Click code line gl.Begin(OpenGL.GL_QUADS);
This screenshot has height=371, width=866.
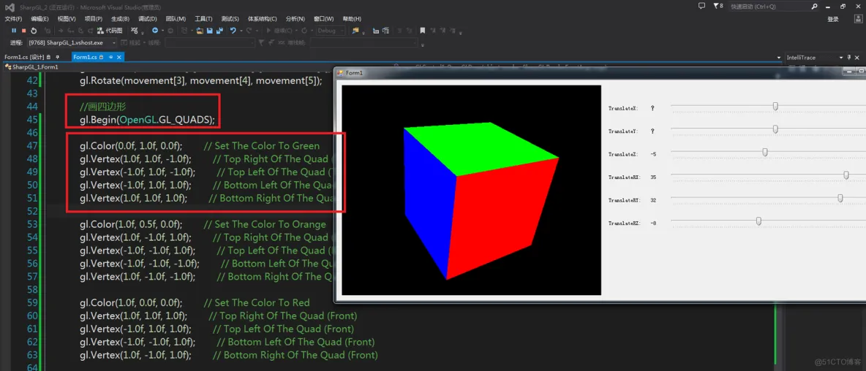147,119
